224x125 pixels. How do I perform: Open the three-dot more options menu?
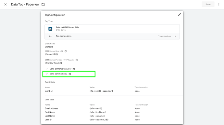tap(219, 4)
